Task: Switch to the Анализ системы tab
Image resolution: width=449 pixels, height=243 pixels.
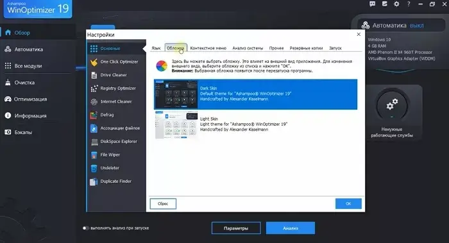Action: click(248, 48)
